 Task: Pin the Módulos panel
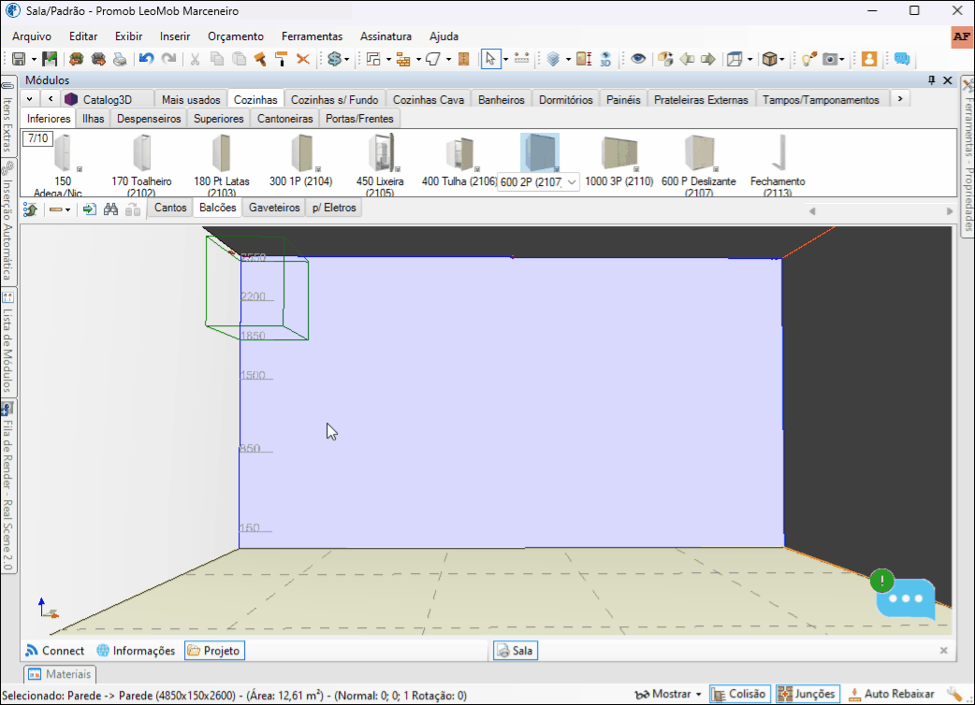[931, 80]
